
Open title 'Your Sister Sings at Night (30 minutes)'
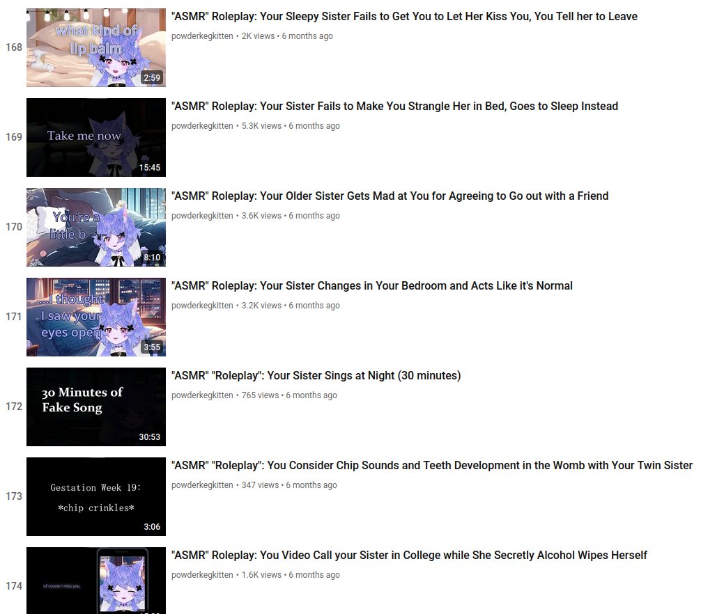pos(316,375)
